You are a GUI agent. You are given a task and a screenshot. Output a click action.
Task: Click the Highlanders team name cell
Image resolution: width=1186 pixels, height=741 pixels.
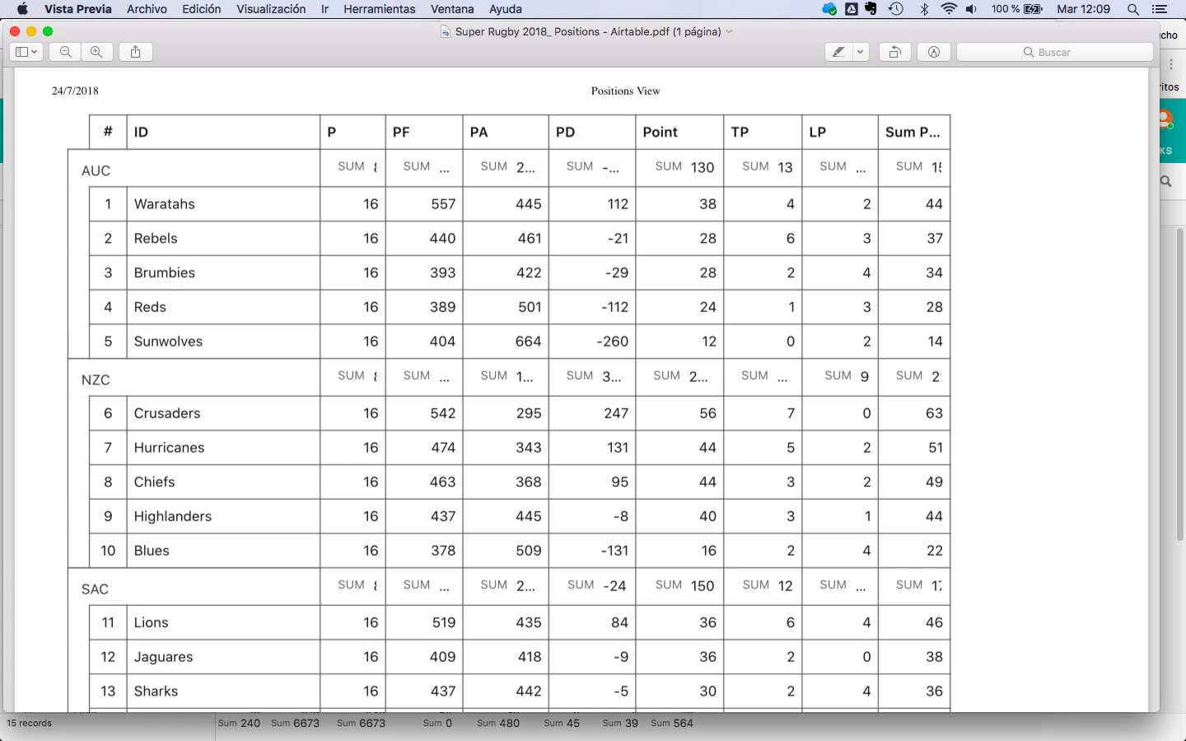pyautogui.click(x=223, y=516)
